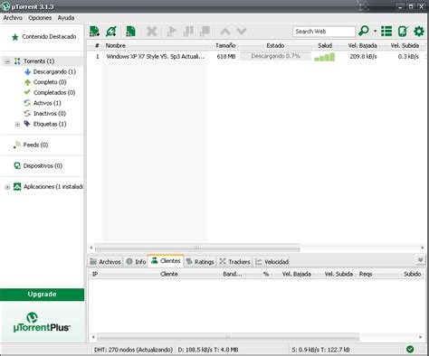Select the Windows XP X7 Style torrent row

(x=256, y=56)
